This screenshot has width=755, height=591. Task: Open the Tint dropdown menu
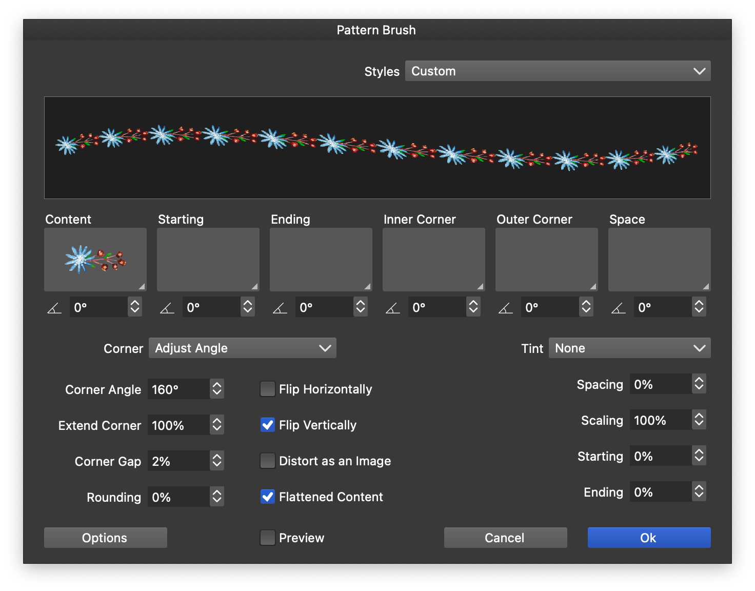tap(629, 348)
